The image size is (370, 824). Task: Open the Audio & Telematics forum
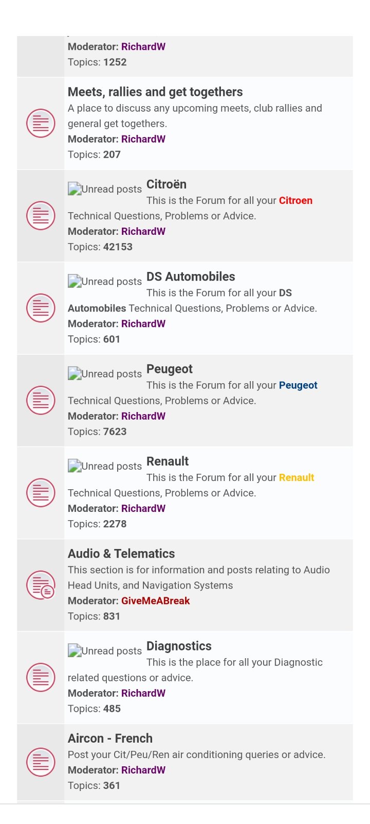pyautogui.click(x=121, y=554)
